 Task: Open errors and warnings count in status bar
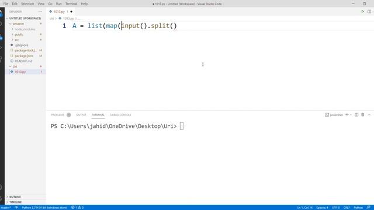[77, 208]
